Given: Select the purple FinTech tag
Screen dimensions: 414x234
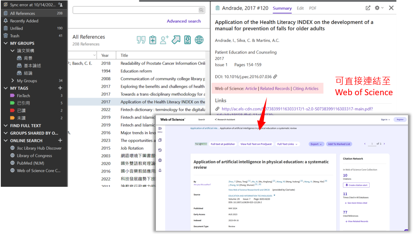Looking at the screenshot, I should click(23, 96).
